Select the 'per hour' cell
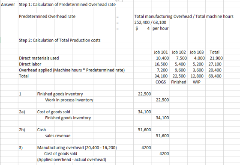Screen dimensions: 240x165 coord(160,28)
